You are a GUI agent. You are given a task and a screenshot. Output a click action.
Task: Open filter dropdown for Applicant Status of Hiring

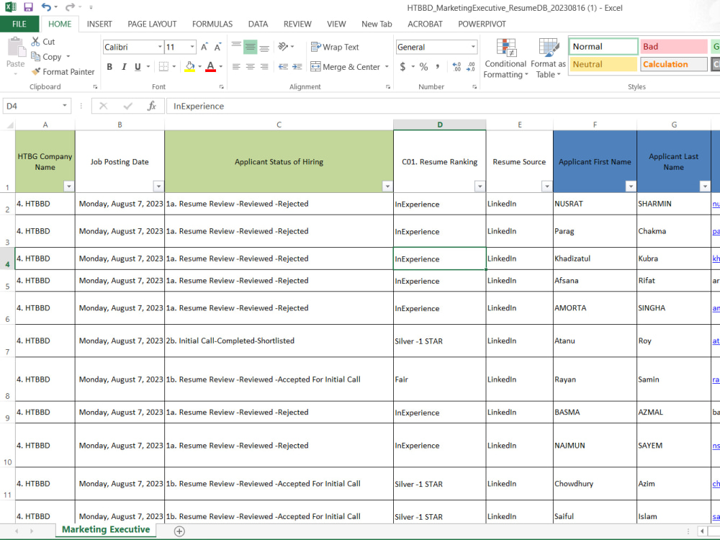point(387,186)
